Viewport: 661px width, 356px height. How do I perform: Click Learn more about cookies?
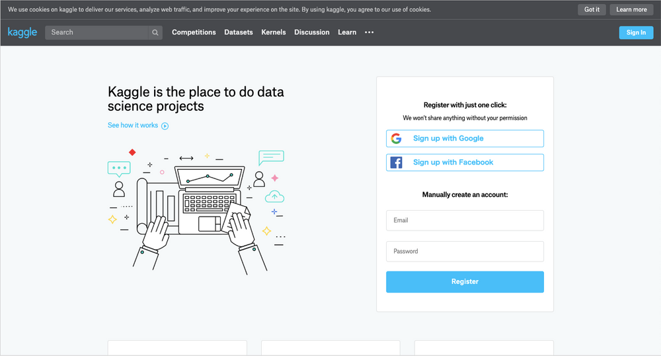click(x=631, y=10)
